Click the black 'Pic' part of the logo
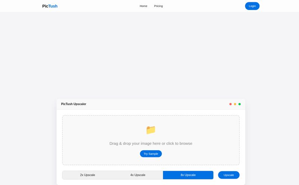The height and width of the screenshot is (185, 299). pos(45,6)
